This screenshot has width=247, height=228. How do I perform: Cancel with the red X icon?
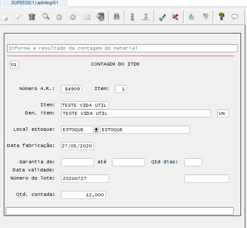175,17
